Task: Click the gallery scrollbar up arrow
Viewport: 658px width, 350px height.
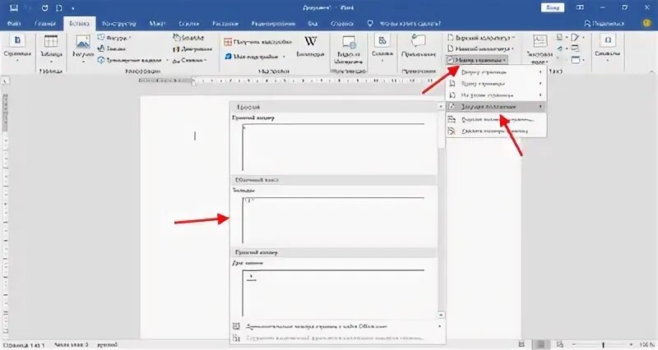Action: tap(441, 107)
